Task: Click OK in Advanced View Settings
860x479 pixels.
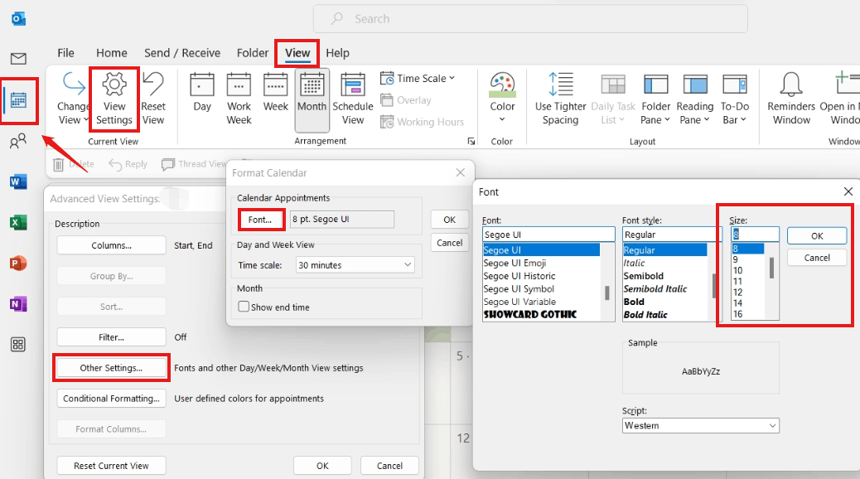Action: click(322, 466)
